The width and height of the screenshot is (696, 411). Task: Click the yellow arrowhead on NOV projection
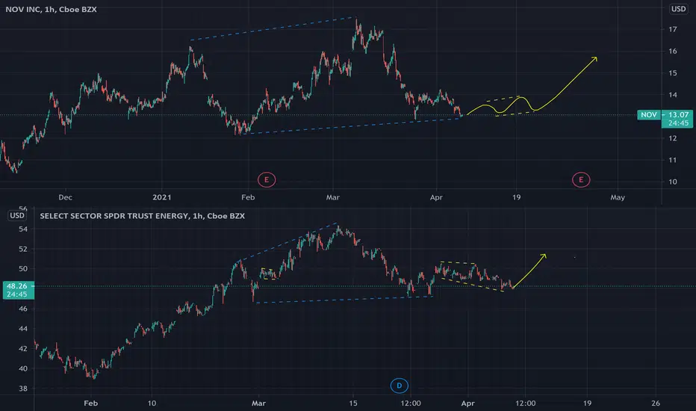point(594,59)
